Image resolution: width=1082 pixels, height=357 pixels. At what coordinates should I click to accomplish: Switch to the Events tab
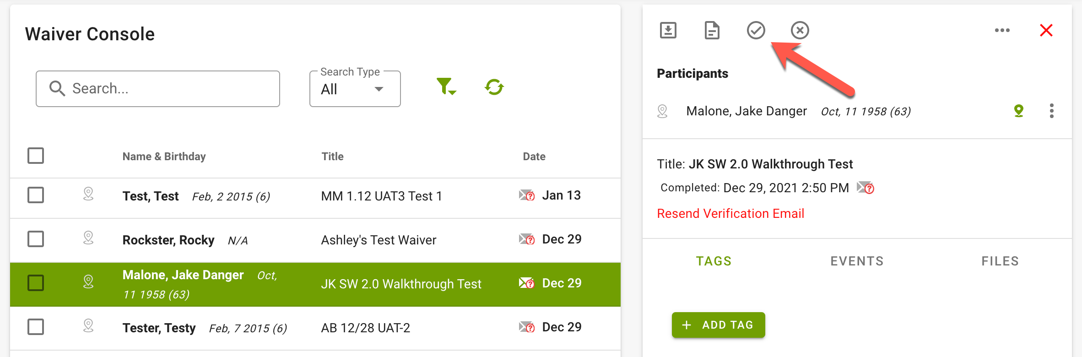[857, 261]
